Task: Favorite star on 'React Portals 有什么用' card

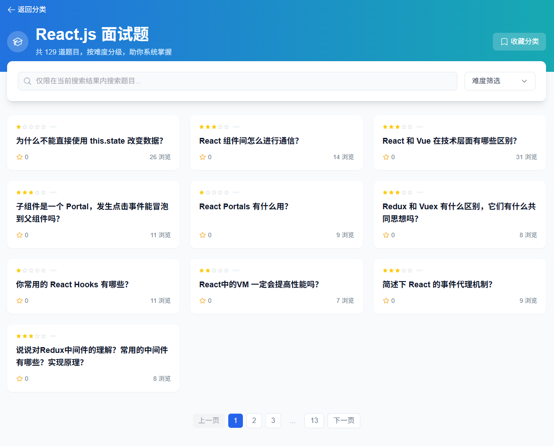Action: pos(203,235)
